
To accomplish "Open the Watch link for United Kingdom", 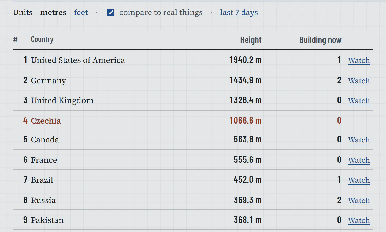I will [x=359, y=101].
